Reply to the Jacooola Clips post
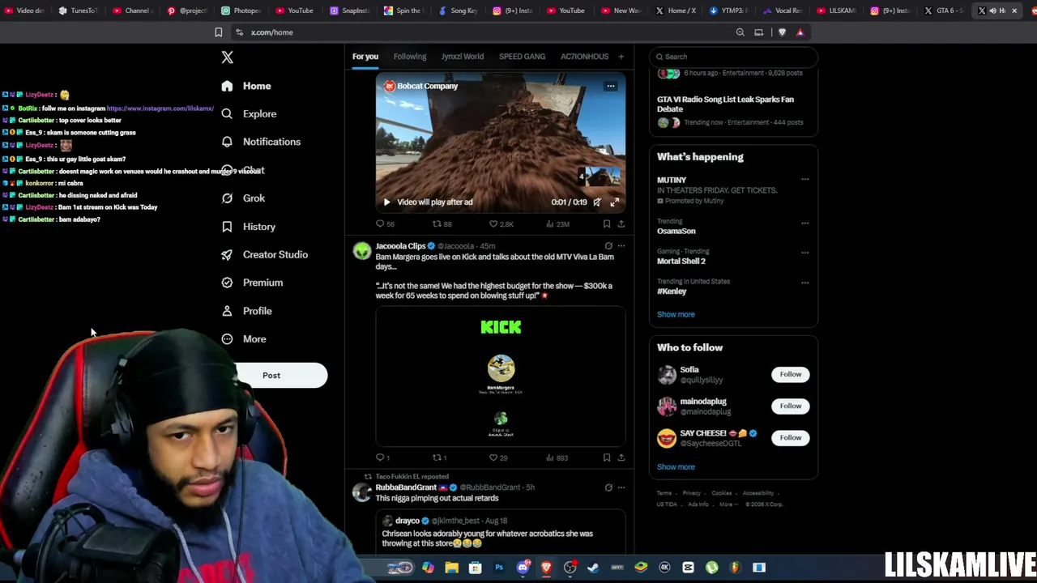 [382, 457]
